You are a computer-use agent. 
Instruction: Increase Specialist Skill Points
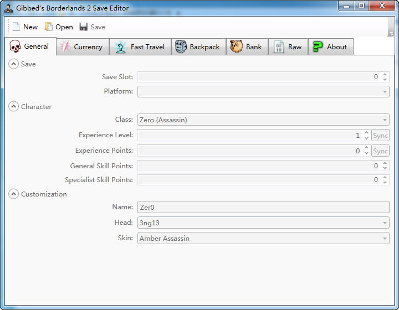(x=385, y=177)
